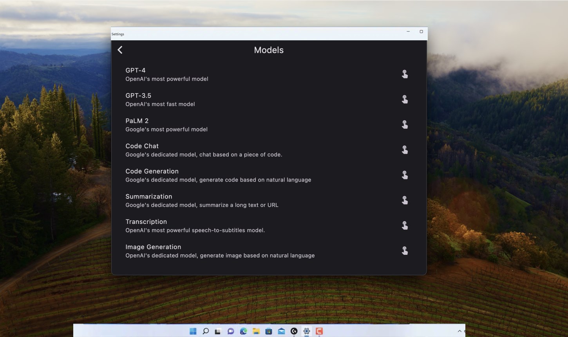Show hidden system tray icons

459,332
